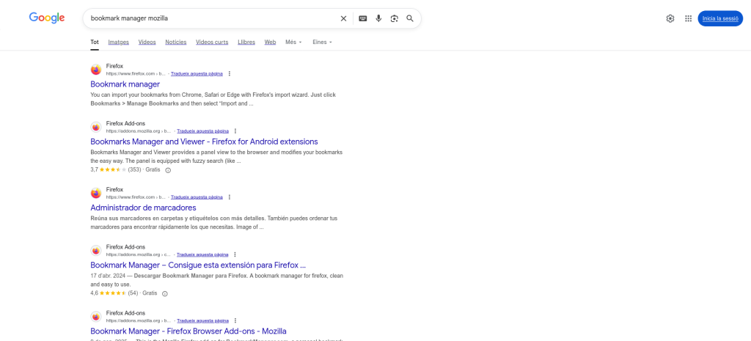This screenshot has width=751, height=341.
Task: Open the on-screen keyboard input tool
Action: click(x=362, y=18)
